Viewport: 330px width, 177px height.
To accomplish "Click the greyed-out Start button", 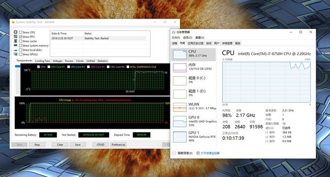I will click(x=19, y=145).
